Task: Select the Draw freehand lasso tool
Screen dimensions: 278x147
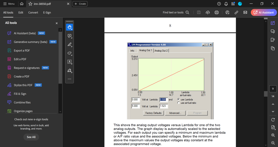Action: tap(69, 53)
